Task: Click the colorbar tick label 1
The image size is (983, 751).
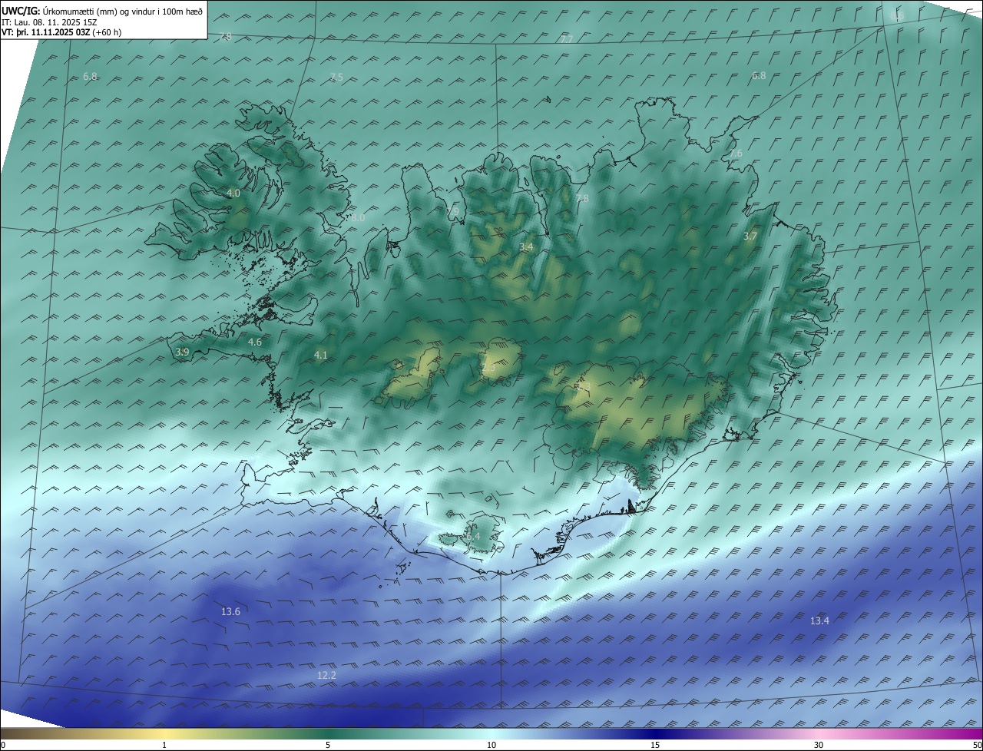Action: [x=164, y=745]
